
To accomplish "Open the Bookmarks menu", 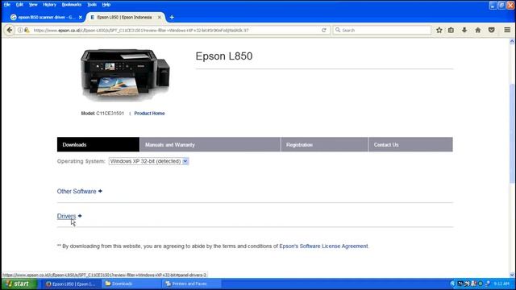I will point(72,5).
